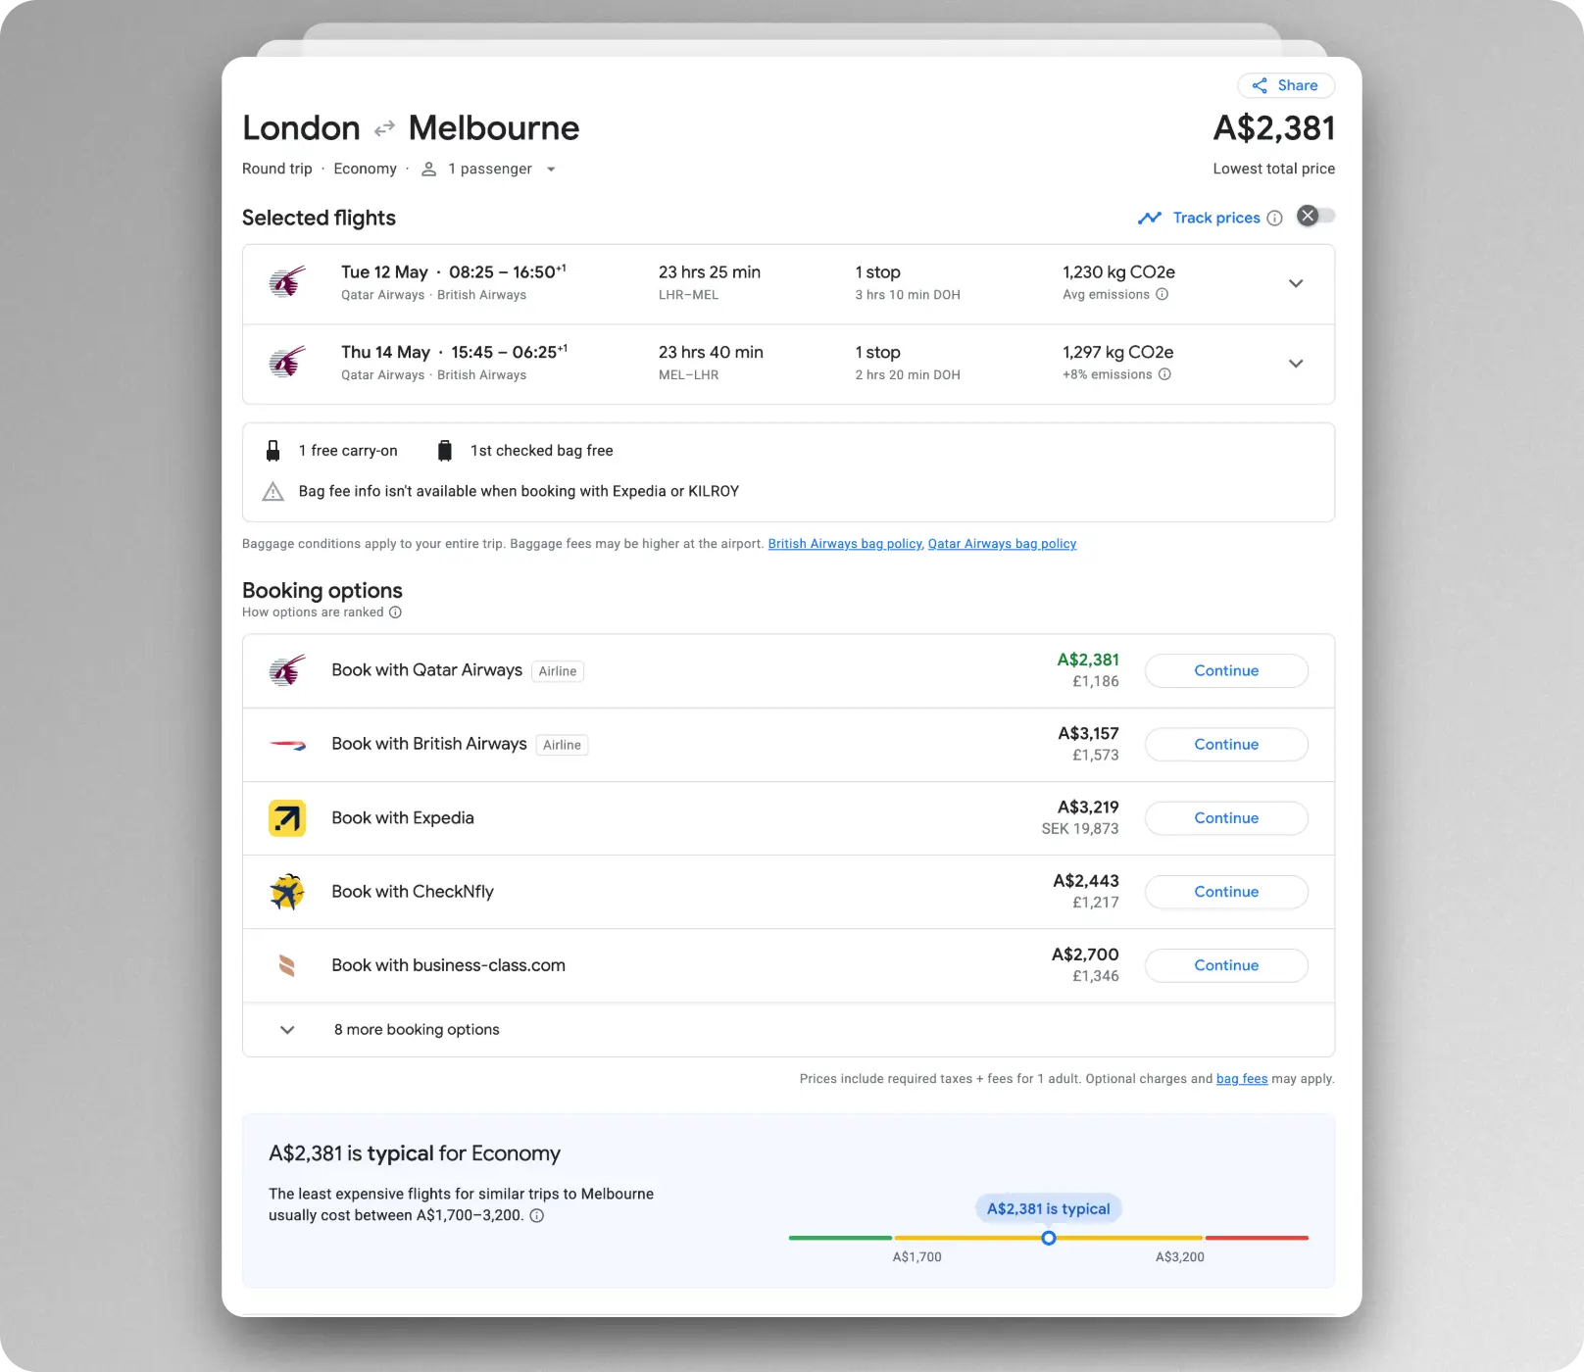This screenshot has width=1584, height=1372.
Task: Click Continue for Book with Expedia
Action: pos(1226,818)
